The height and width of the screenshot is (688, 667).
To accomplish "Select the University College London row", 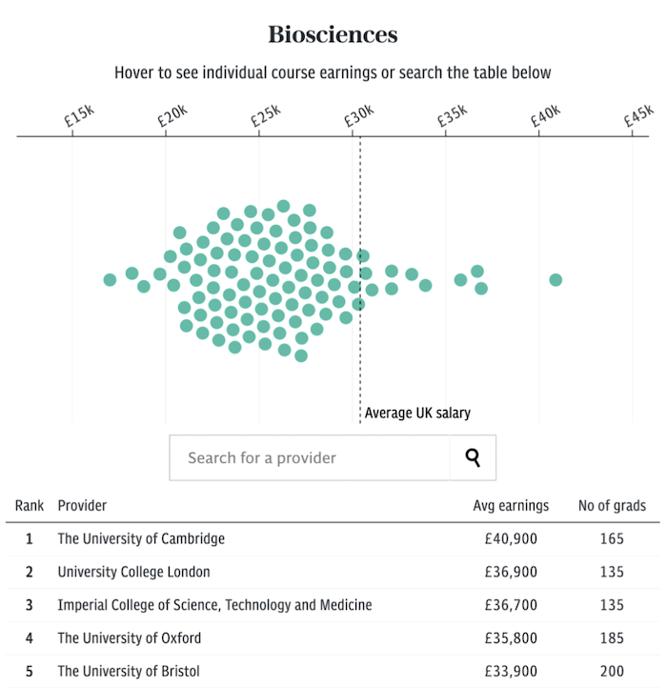I will [333, 572].
